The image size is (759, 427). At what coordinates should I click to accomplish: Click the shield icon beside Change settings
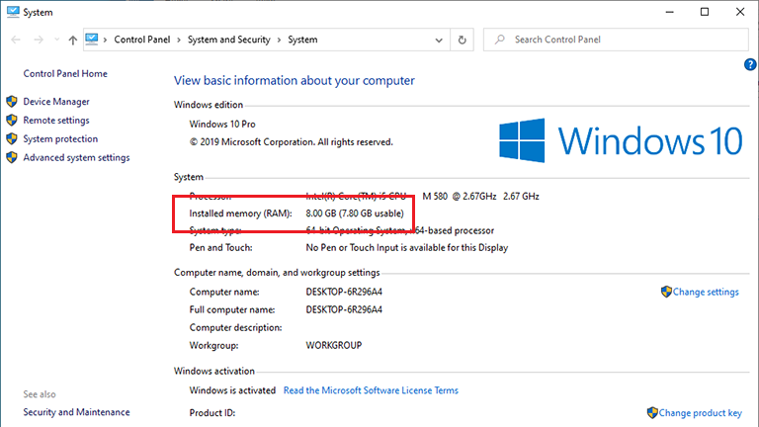tap(666, 292)
